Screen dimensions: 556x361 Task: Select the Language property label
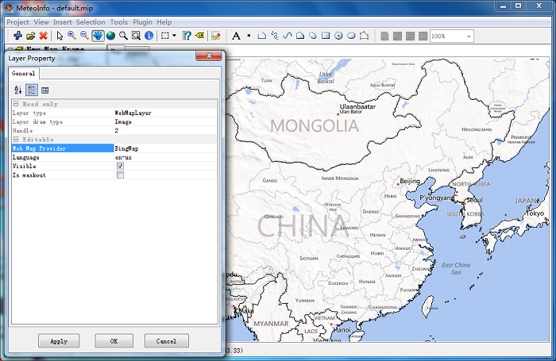[x=26, y=157]
